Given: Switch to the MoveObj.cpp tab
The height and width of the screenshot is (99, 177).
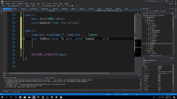Looking at the screenshot, I should 34,9.
